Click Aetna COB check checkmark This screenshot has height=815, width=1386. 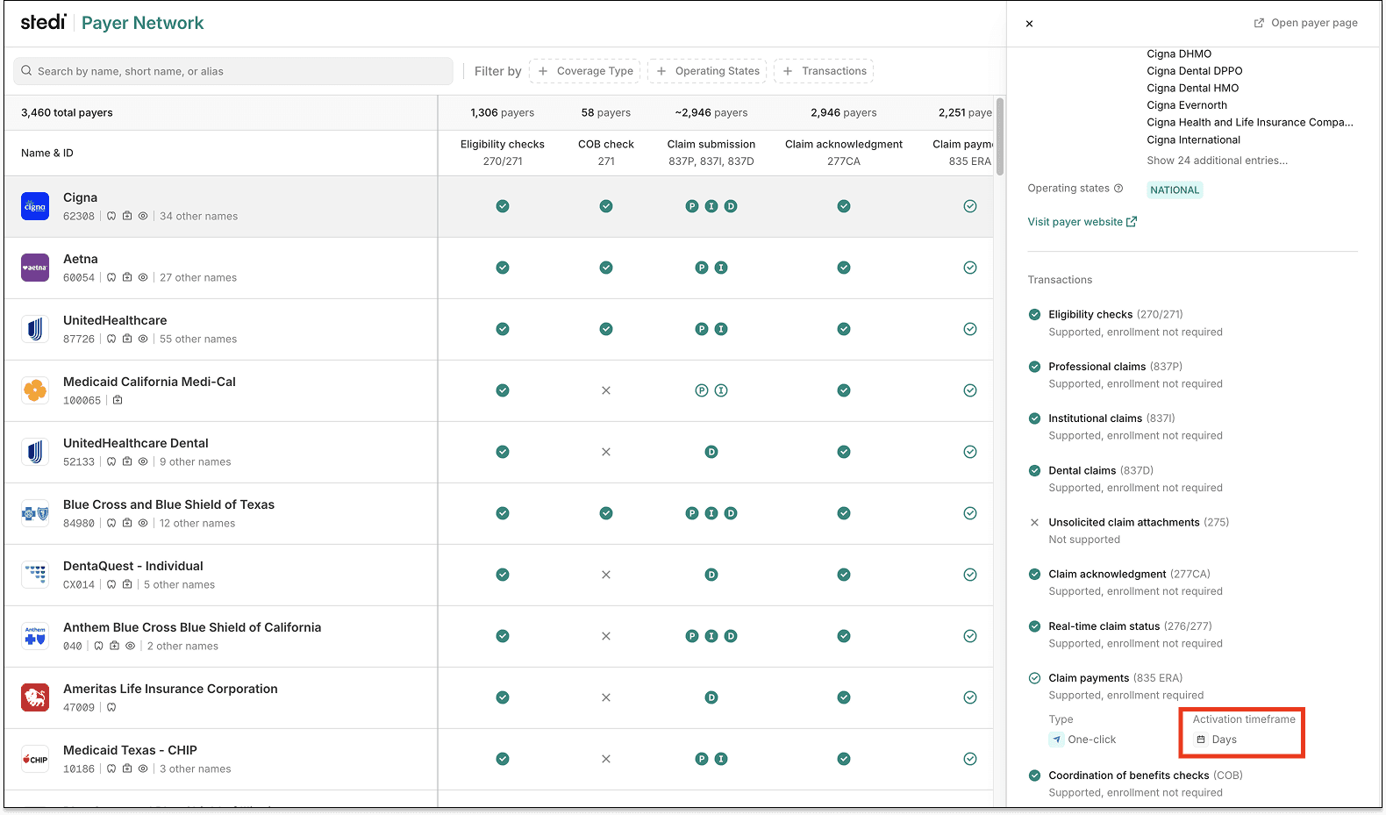tap(606, 268)
